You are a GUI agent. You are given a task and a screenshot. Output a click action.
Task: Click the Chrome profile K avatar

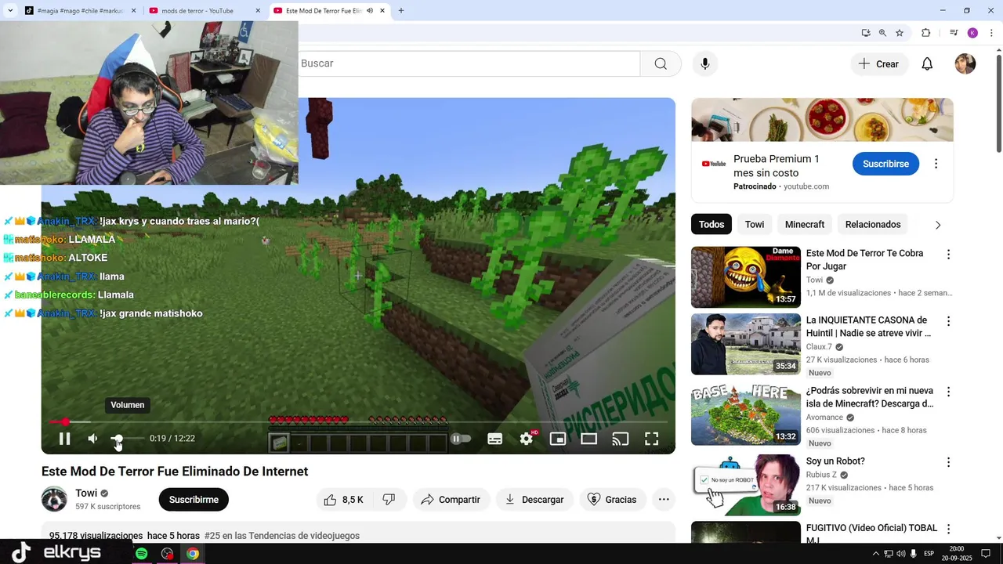click(972, 33)
